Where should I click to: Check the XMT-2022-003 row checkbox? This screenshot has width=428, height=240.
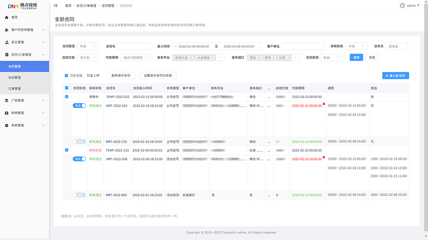click(x=66, y=195)
